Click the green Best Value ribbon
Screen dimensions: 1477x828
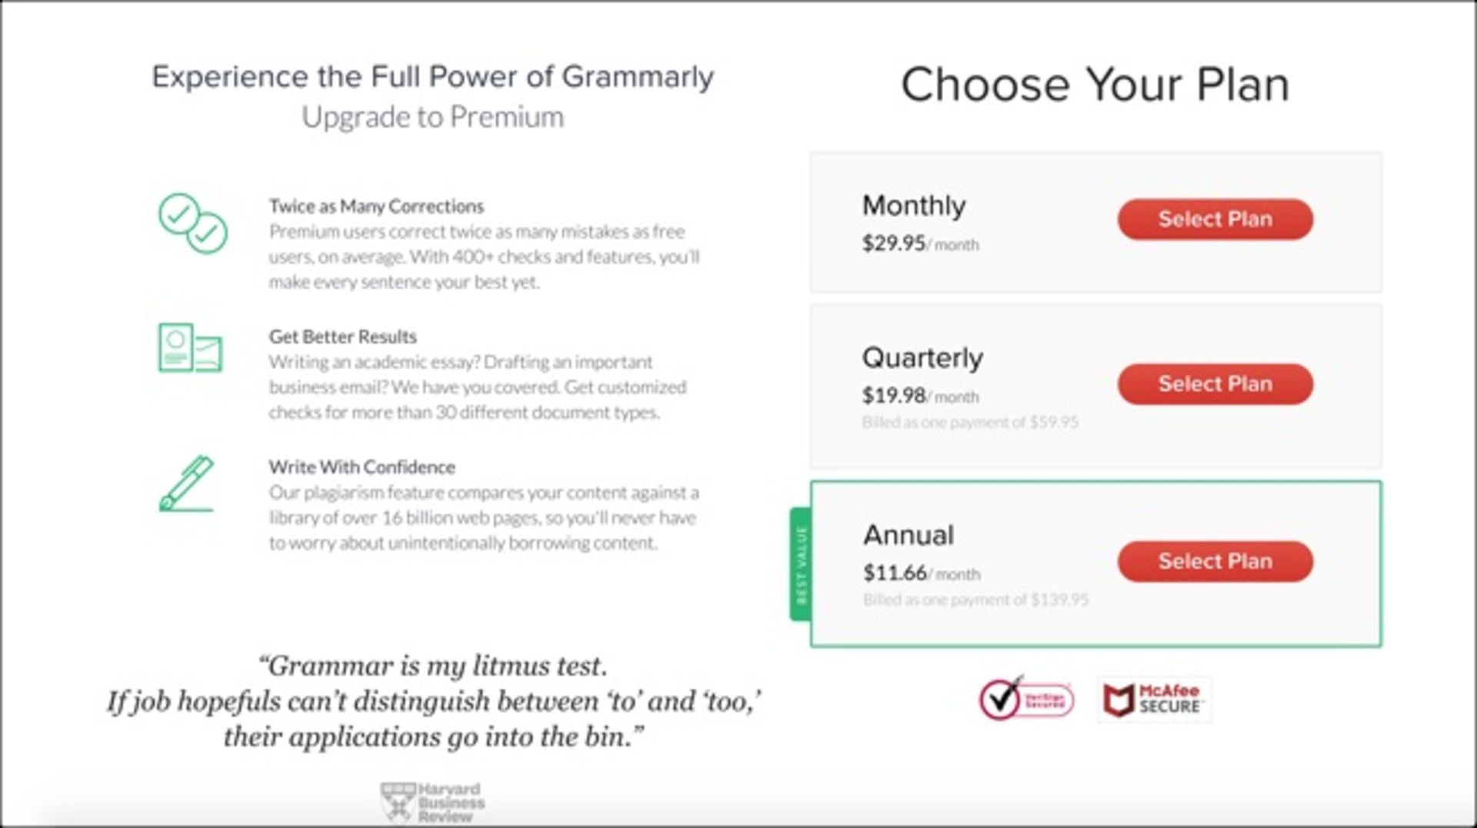click(801, 564)
